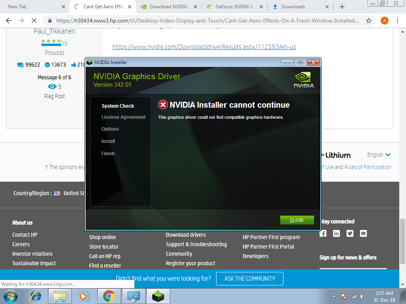Open Sustainable impact footer link
Image resolution: width=406 pixels, height=304 pixels.
click(x=34, y=263)
